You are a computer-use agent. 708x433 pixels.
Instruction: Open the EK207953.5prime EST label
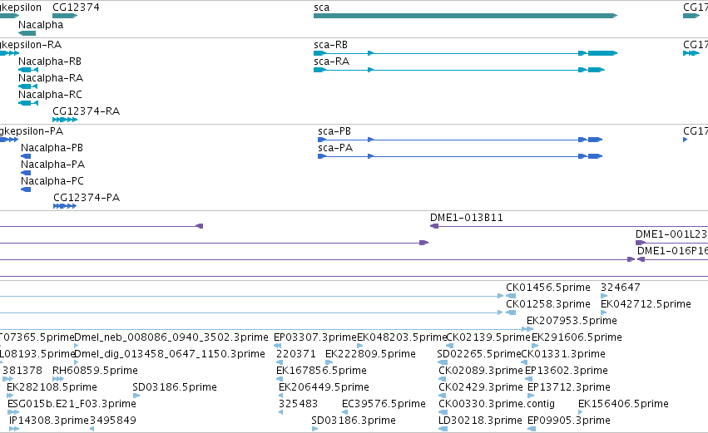(x=572, y=321)
